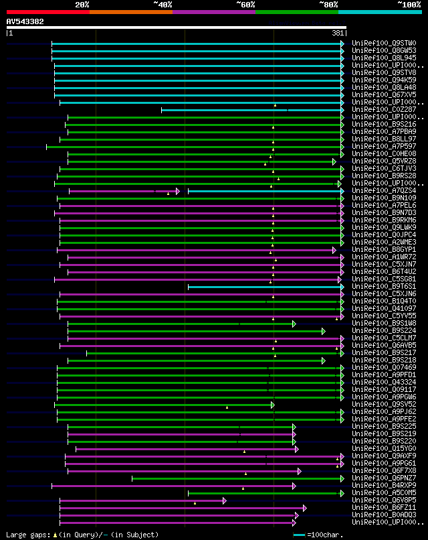Viewport: 428px width, 540px height.
Task: Click hit label UniRef100_A1WR72
Action: tap(384, 257)
